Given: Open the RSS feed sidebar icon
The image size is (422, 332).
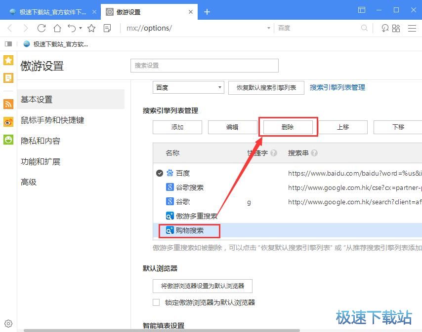Looking at the screenshot, I should pos(8,104).
